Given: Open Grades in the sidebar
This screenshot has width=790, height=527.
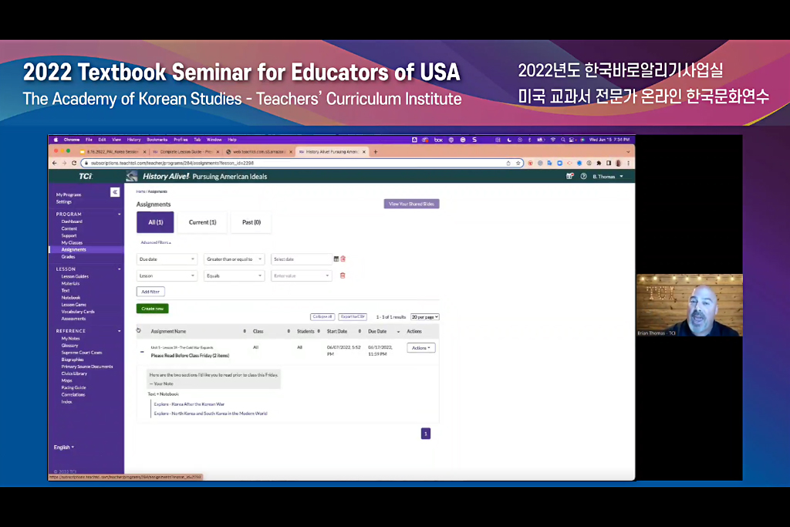Looking at the screenshot, I should (x=68, y=257).
